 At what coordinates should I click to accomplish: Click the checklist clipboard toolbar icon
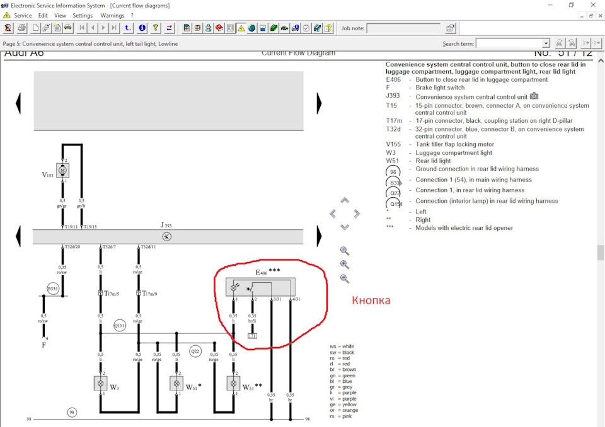[x=306, y=28]
